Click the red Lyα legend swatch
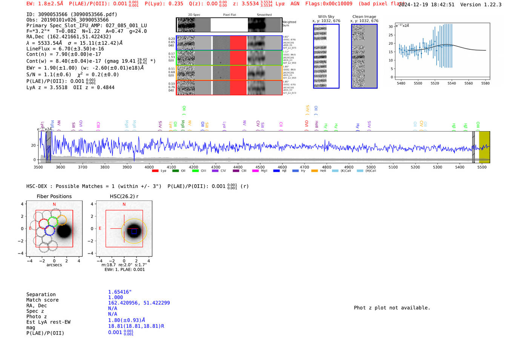This screenshot has width=528, height=359. [155, 171]
